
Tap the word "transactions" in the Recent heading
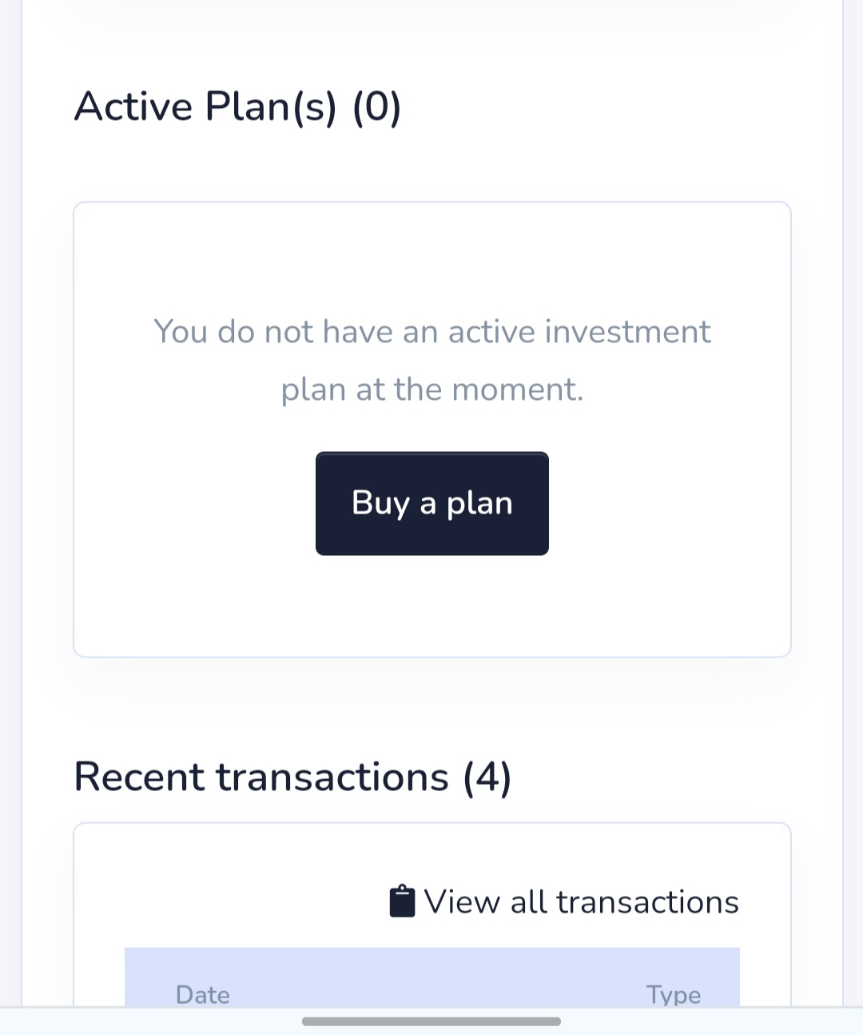pyautogui.click(x=332, y=777)
